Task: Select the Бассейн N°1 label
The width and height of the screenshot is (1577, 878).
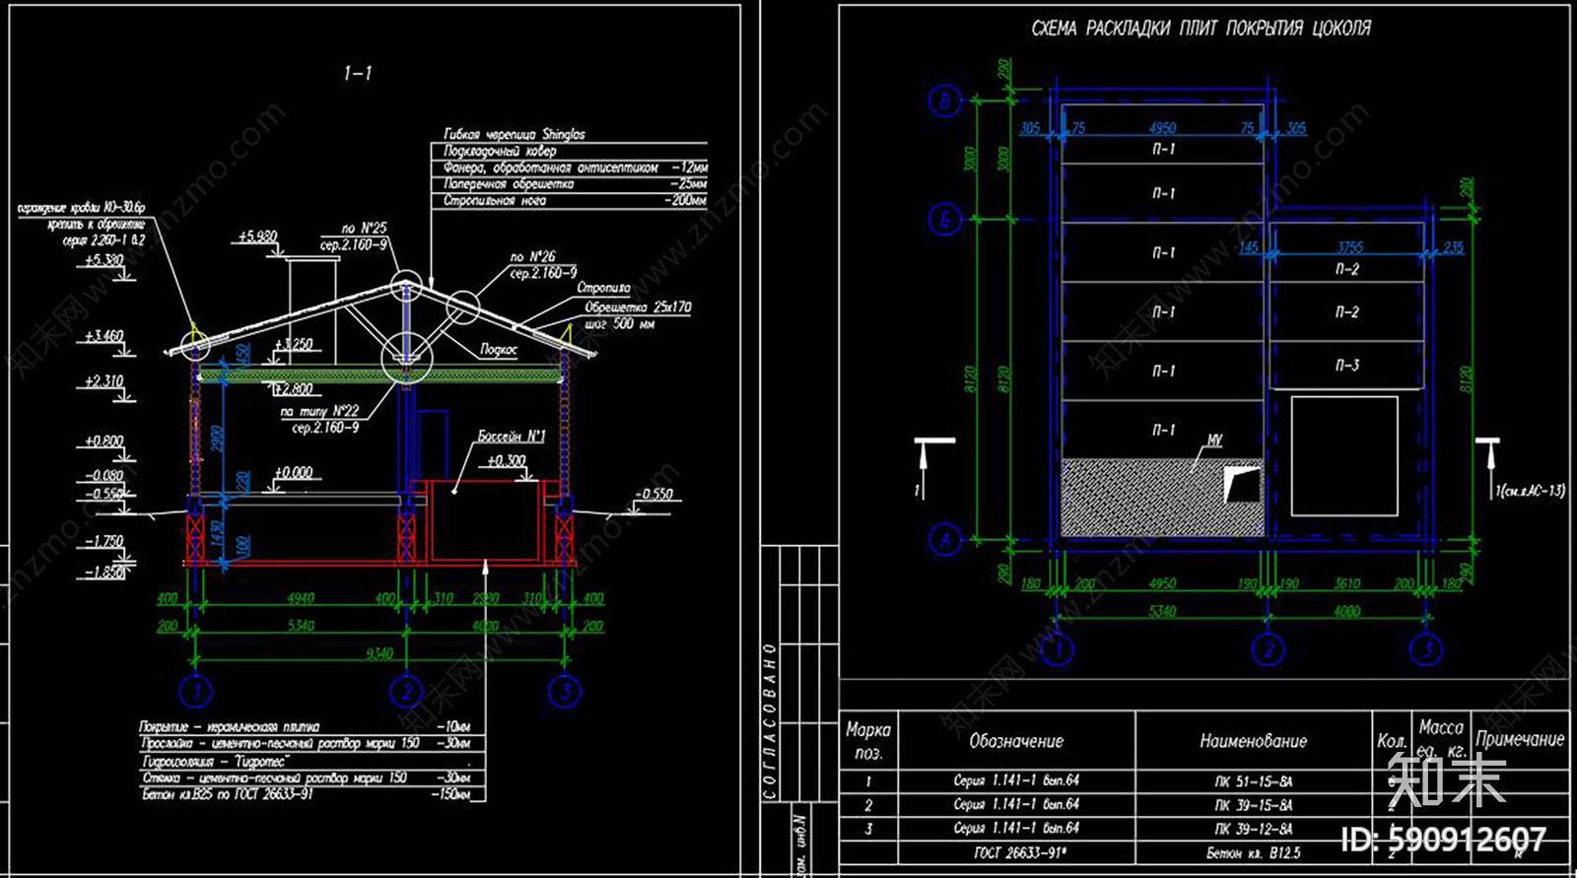Action: click(x=511, y=436)
